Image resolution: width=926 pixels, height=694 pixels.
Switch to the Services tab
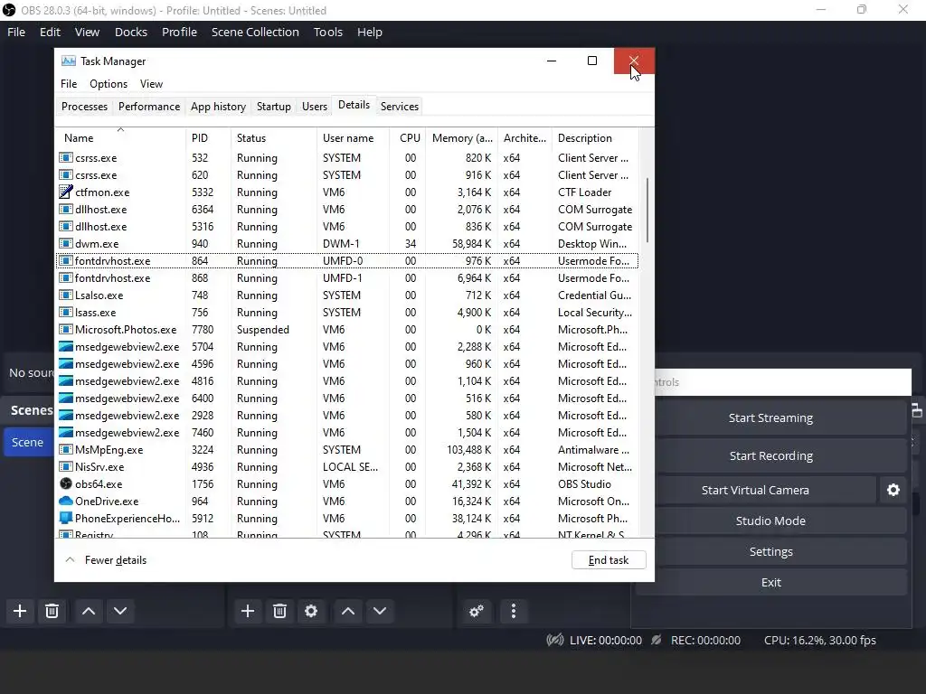[399, 107]
